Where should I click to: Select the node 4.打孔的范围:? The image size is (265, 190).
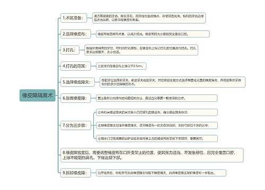coord(76,66)
